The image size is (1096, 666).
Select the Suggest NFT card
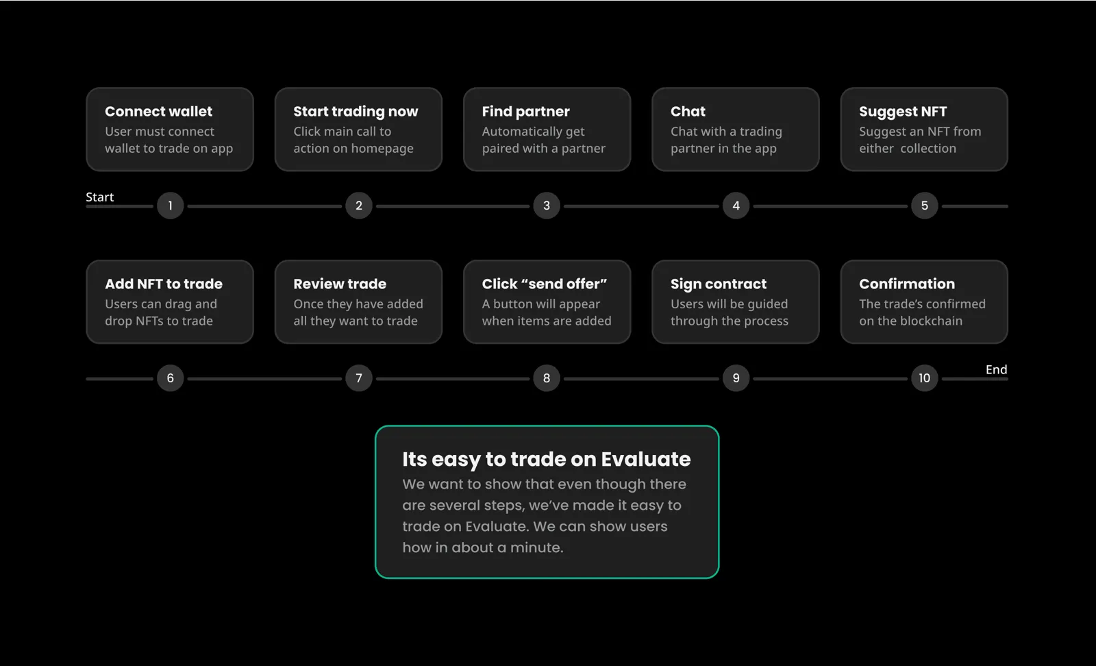[x=924, y=129]
